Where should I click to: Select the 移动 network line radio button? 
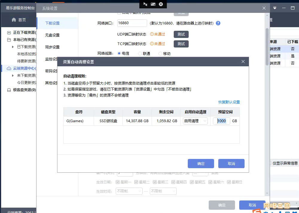click(x=161, y=54)
